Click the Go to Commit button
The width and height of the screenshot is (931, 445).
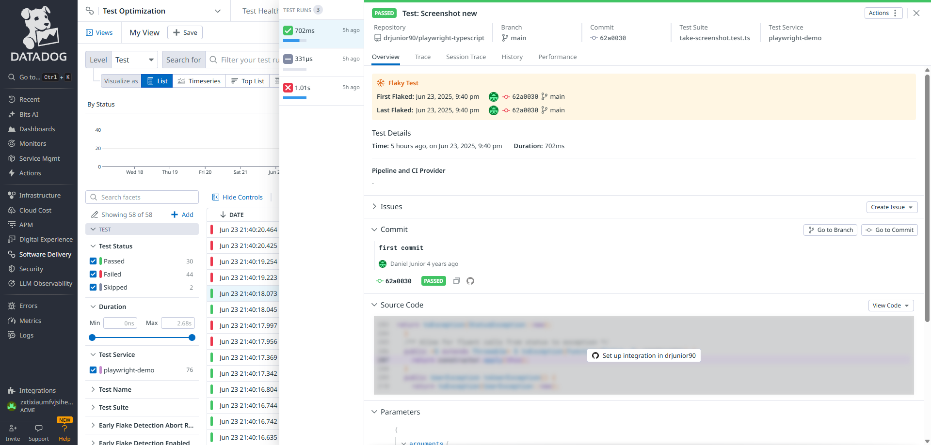(x=889, y=230)
